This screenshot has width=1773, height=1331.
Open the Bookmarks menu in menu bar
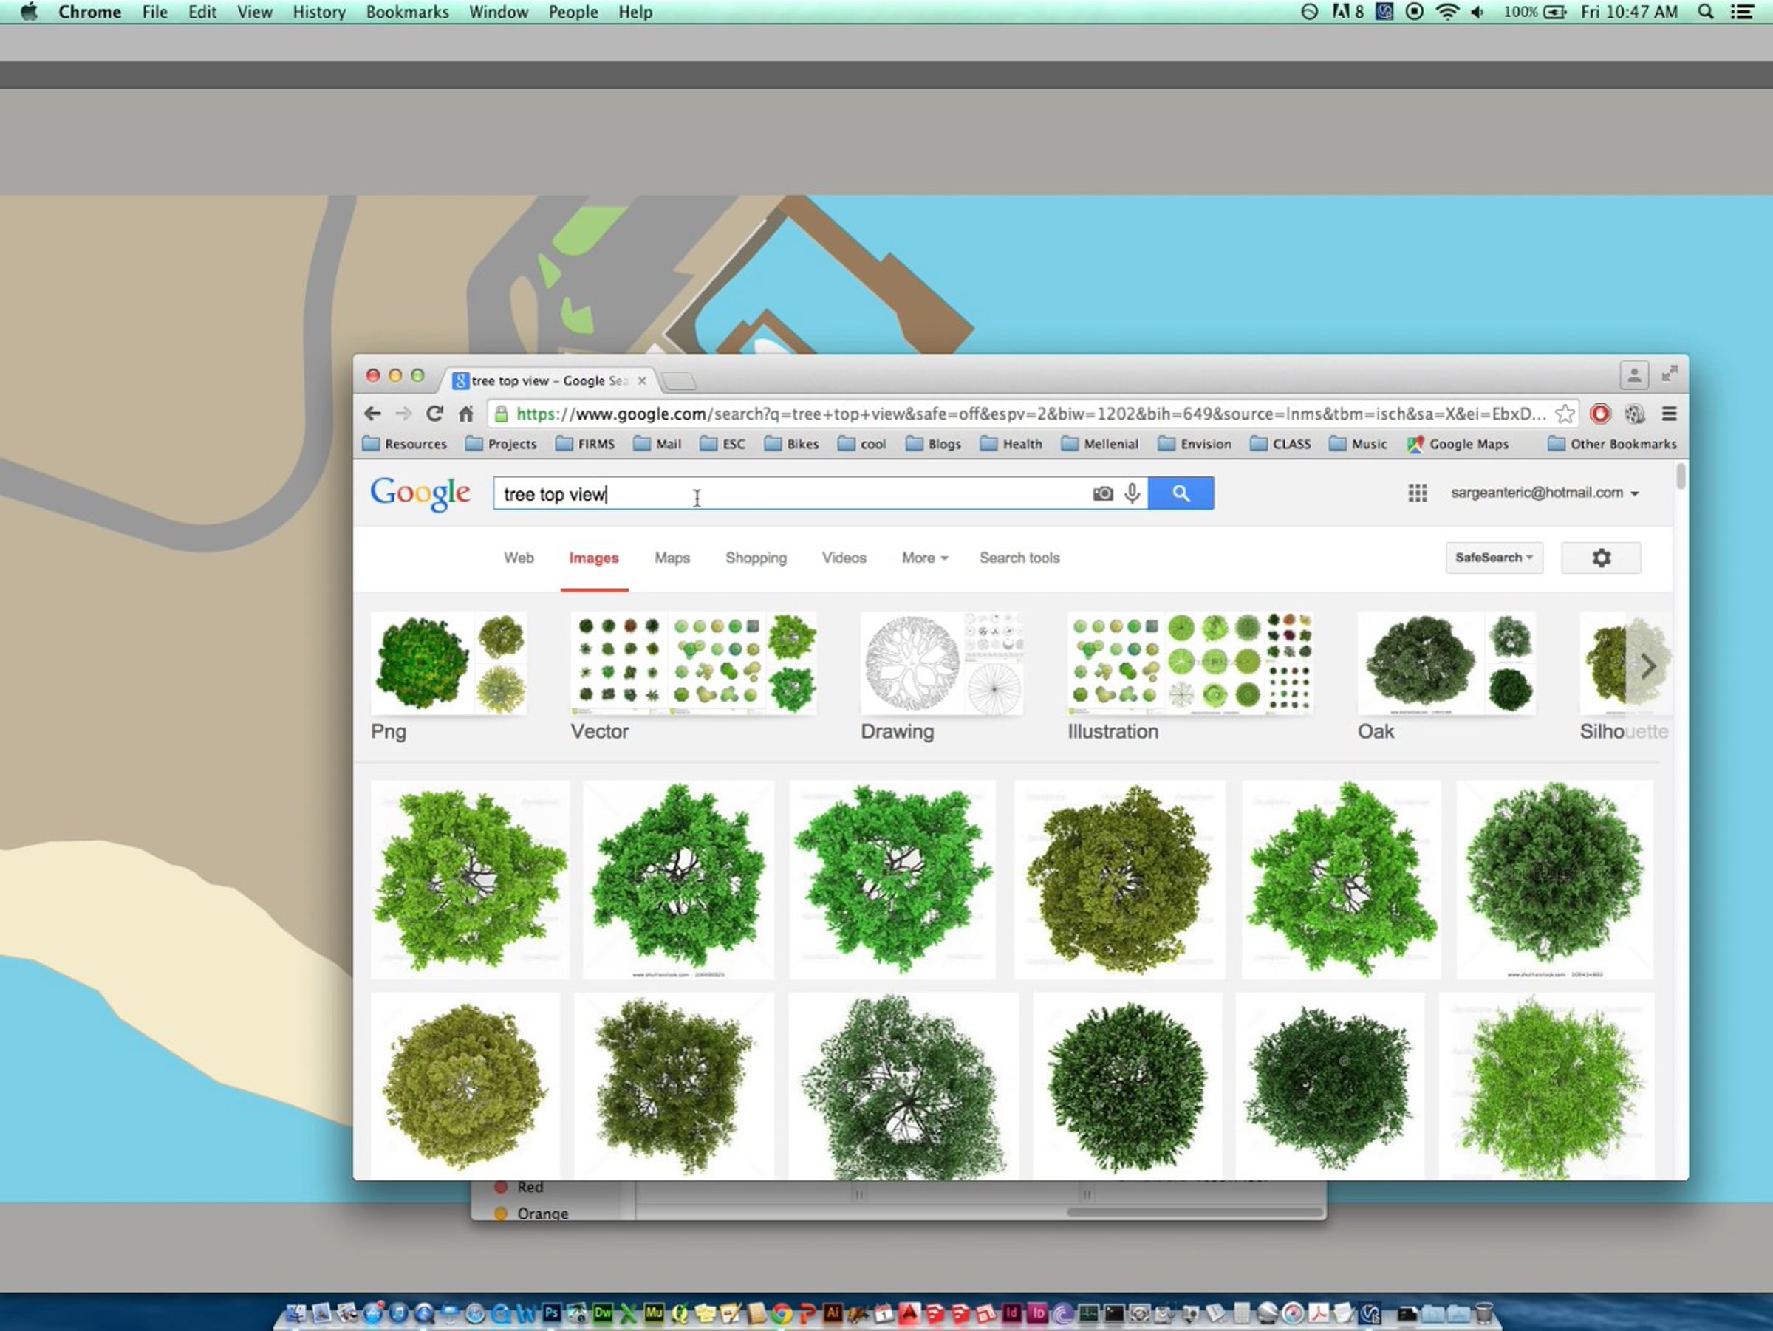407,12
